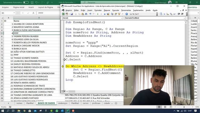
Task: Click the Pesquisar search box in Excel
Action: click(x=107, y=3)
